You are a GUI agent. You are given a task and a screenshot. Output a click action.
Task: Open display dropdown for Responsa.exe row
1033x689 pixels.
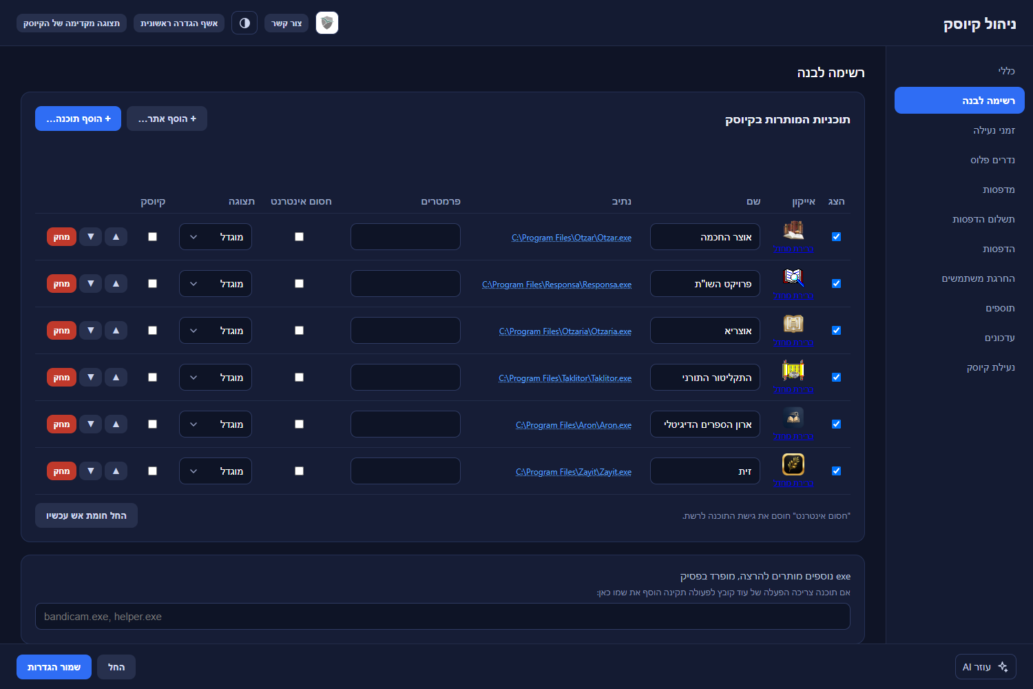coord(216,284)
